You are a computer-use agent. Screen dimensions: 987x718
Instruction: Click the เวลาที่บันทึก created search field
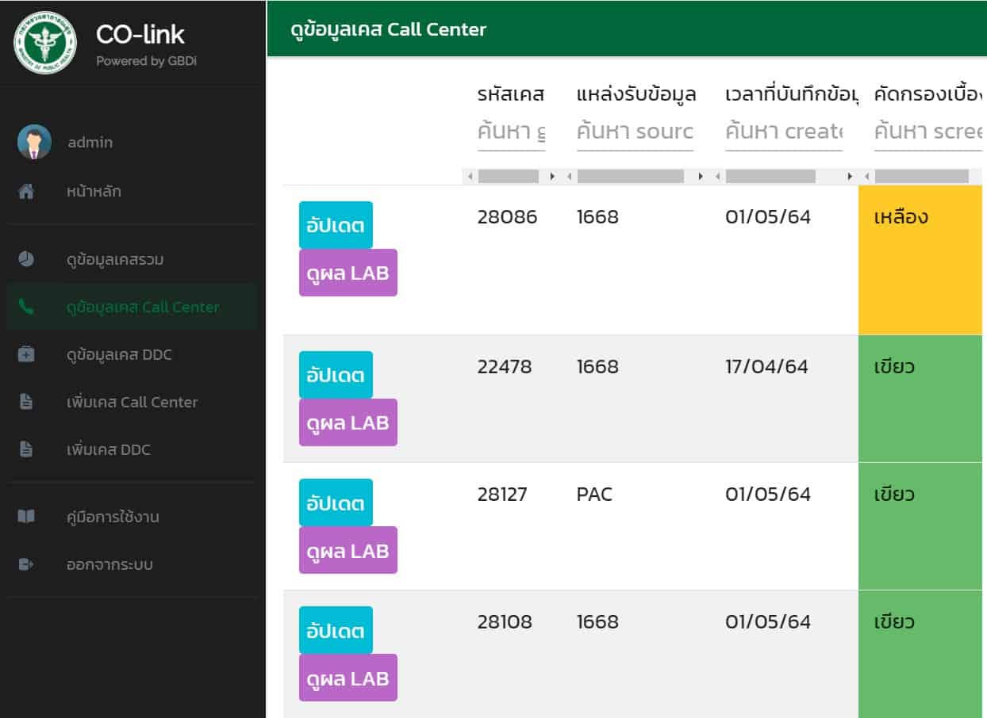point(783,132)
